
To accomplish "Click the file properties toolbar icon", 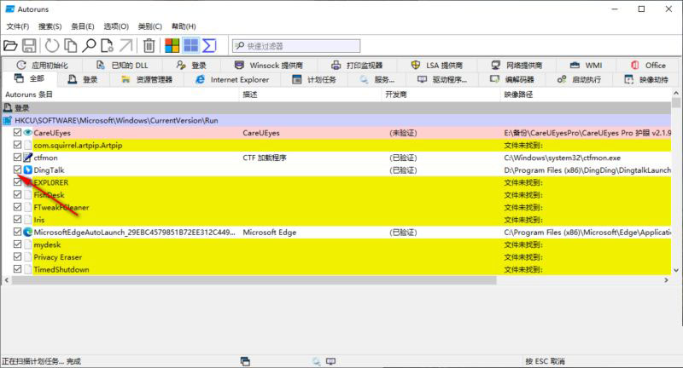I will click(x=107, y=46).
